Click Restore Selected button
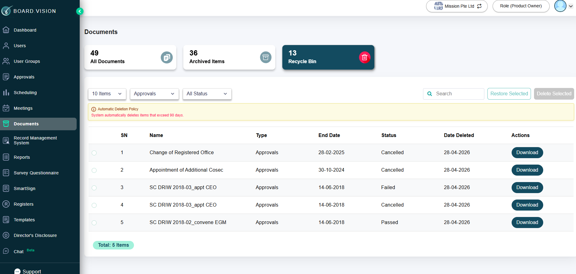576x274 pixels. point(509,94)
